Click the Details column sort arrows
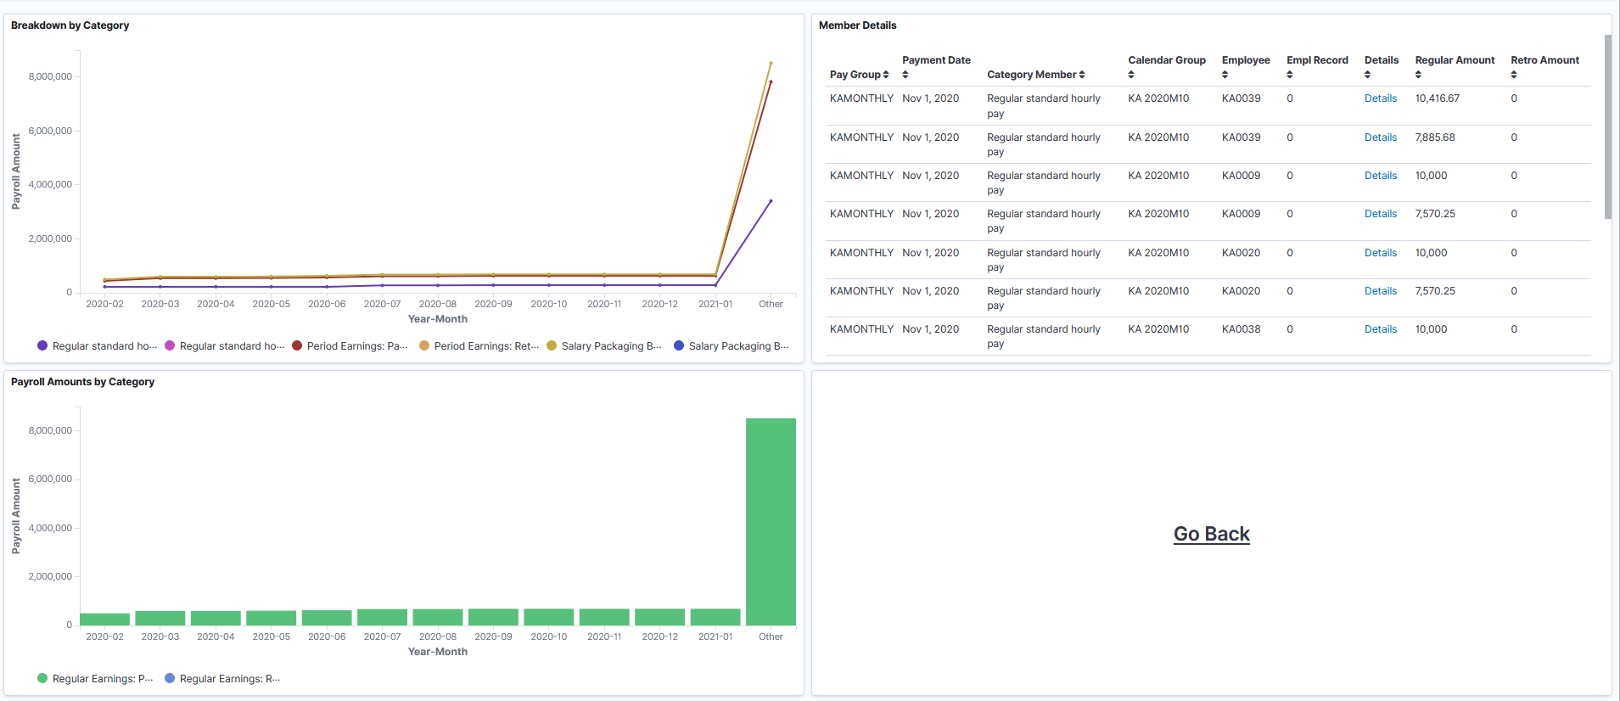 point(1368,75)
